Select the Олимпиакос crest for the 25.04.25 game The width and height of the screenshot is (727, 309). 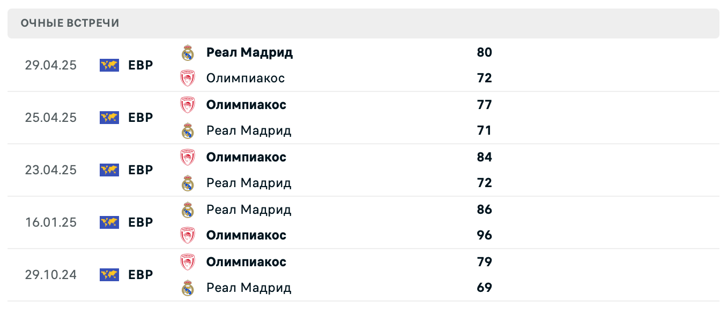189,105
